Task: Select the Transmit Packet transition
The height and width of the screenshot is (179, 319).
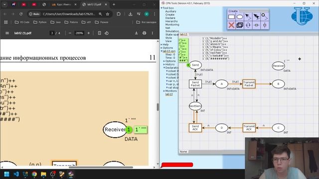Action: pos(249,84)
